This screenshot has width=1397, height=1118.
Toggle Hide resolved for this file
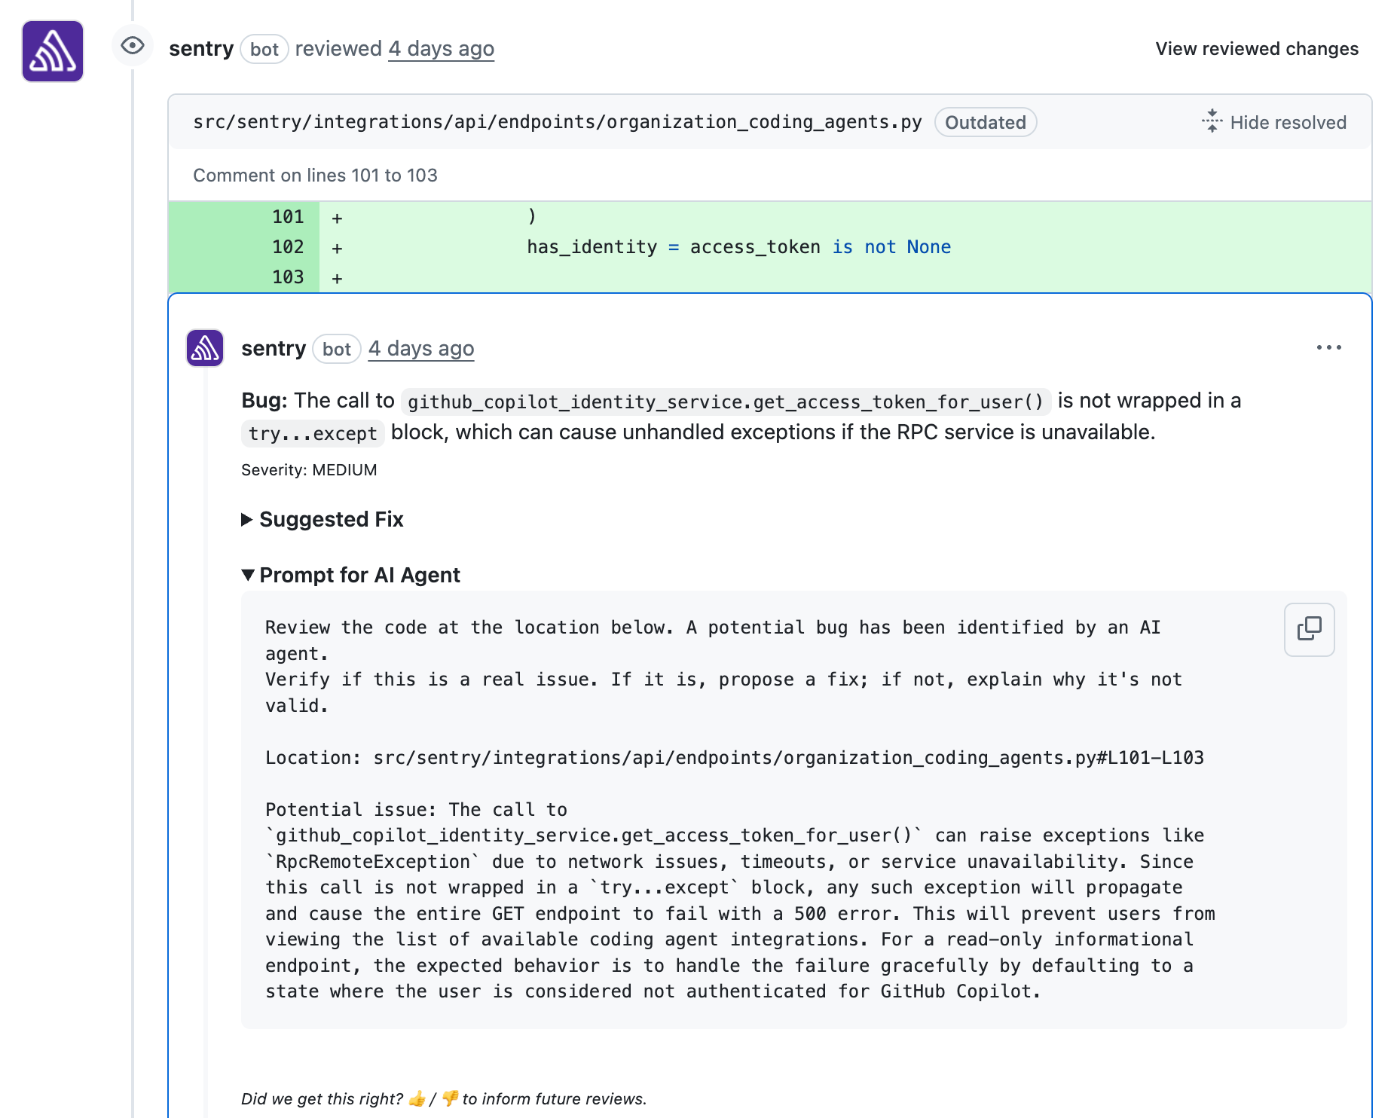[x=1288, y=122]
